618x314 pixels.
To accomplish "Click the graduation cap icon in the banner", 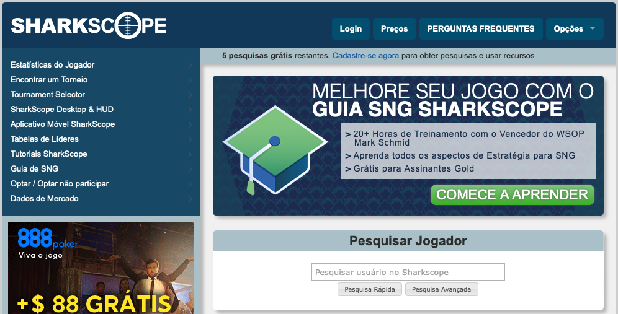I will coord(275,150).
